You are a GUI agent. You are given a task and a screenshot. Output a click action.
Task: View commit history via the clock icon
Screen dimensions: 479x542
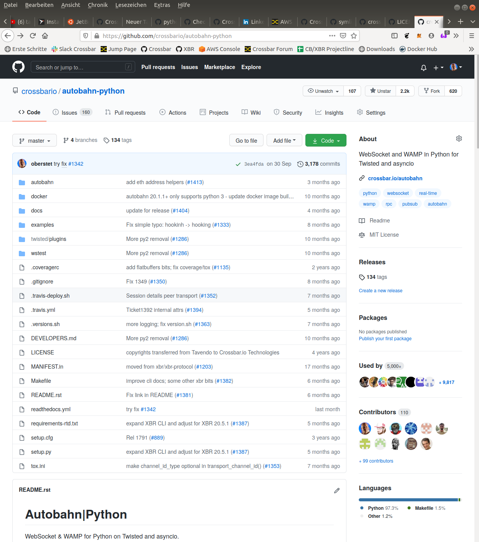point(300,164)
